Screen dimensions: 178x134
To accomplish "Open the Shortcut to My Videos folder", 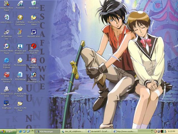I will (34, 20).
